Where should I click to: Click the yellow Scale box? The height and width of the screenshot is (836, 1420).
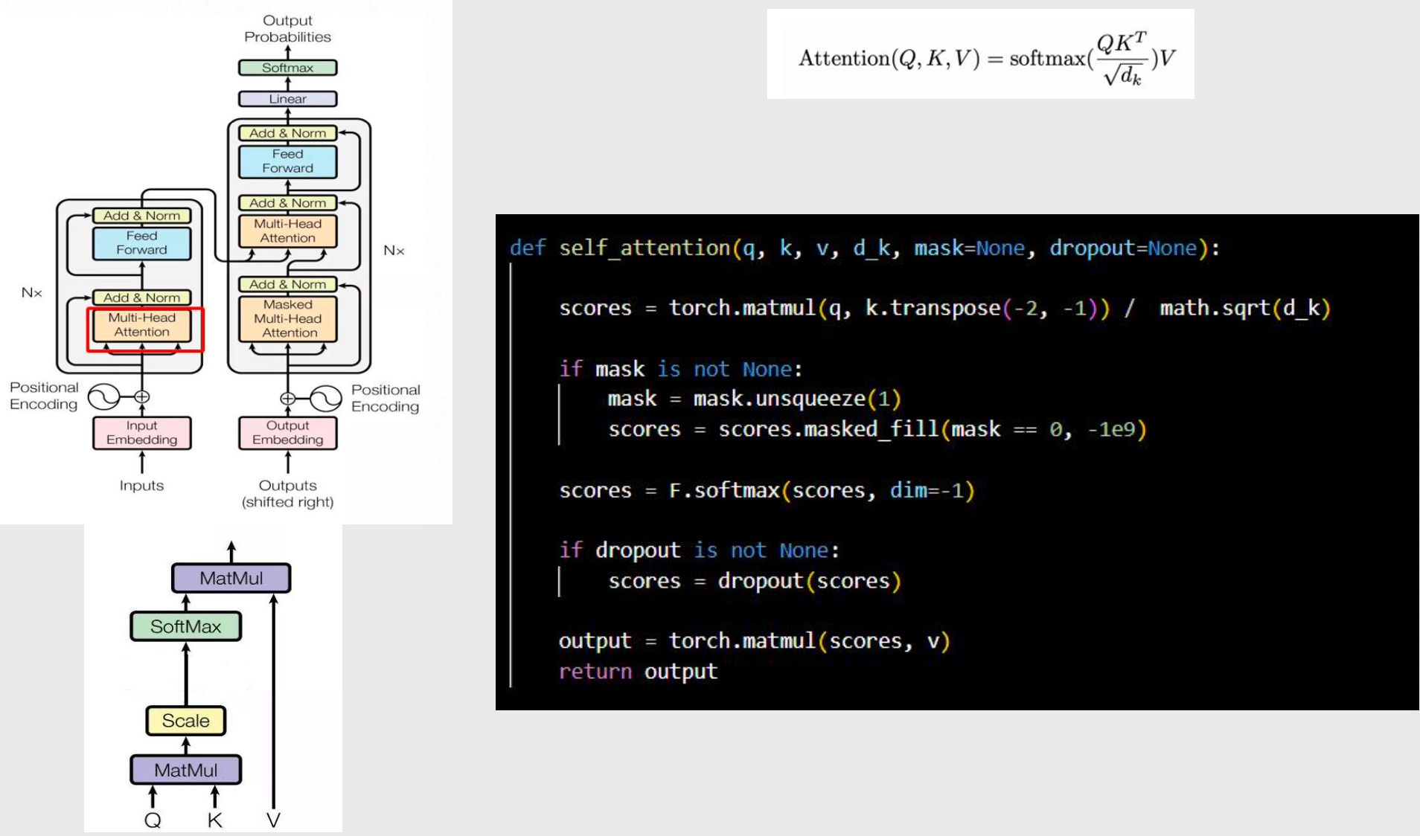click(186, 721)
